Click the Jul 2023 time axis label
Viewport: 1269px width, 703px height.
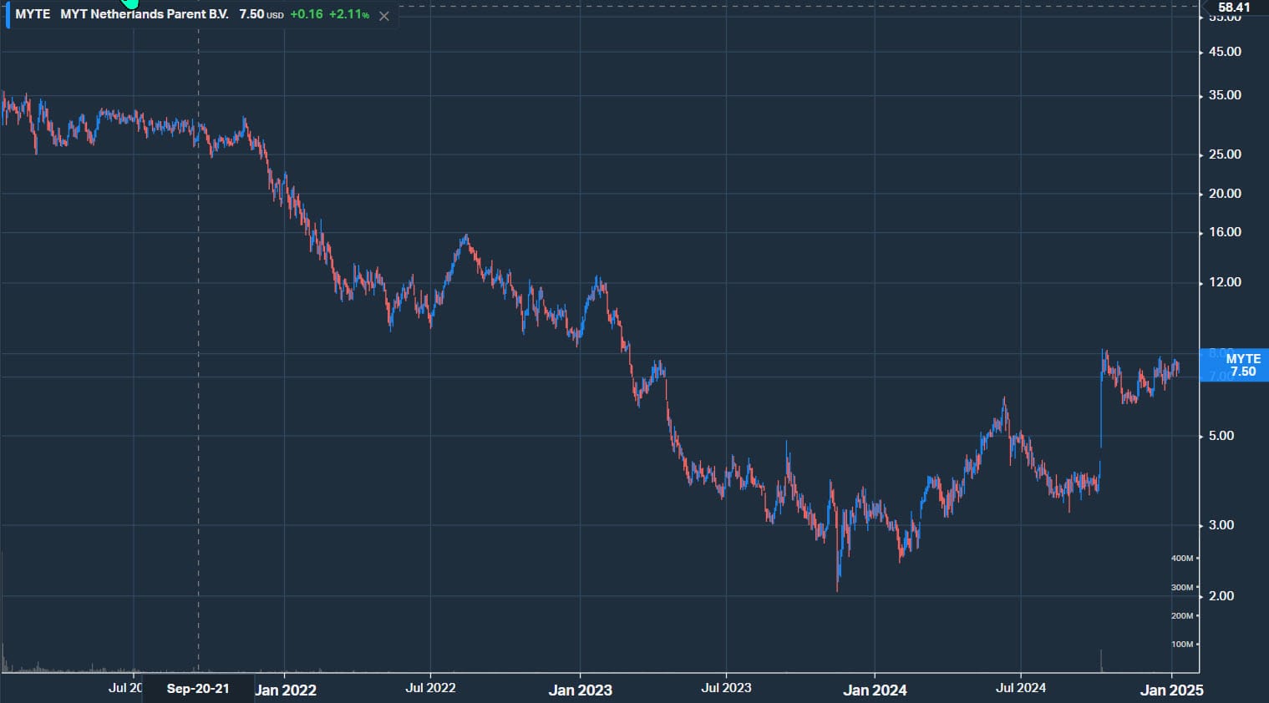726,688
